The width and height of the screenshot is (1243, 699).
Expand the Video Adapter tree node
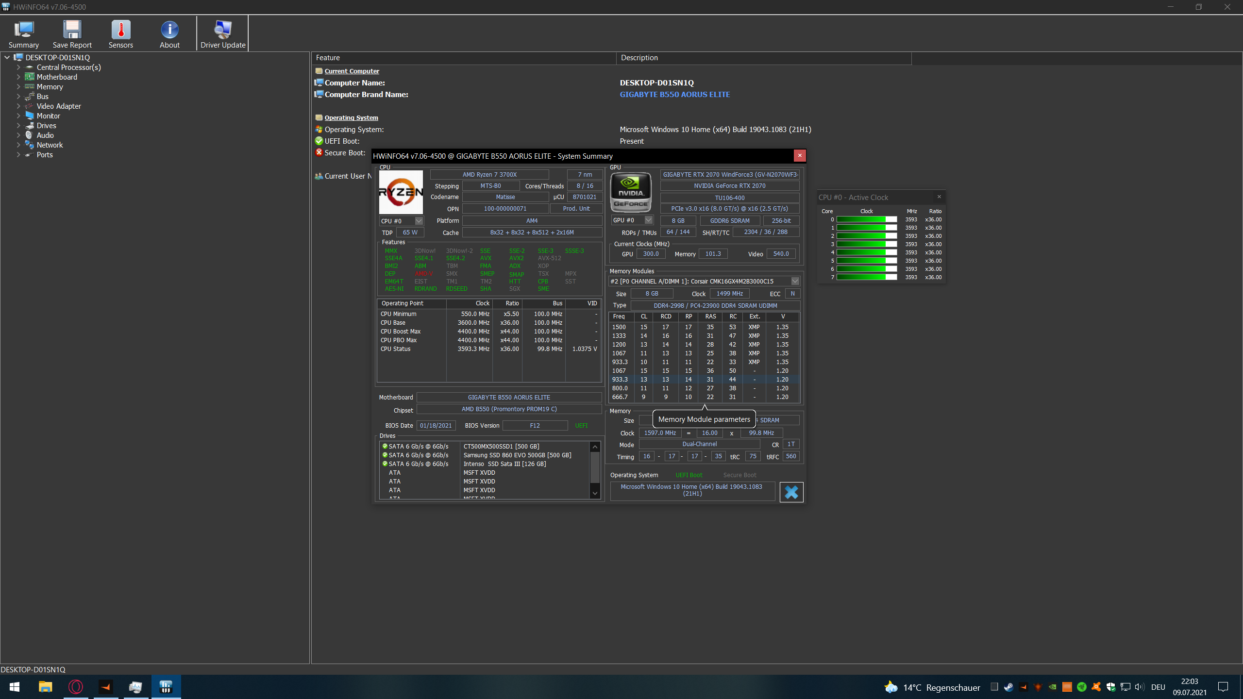click(x=18, y=106)
